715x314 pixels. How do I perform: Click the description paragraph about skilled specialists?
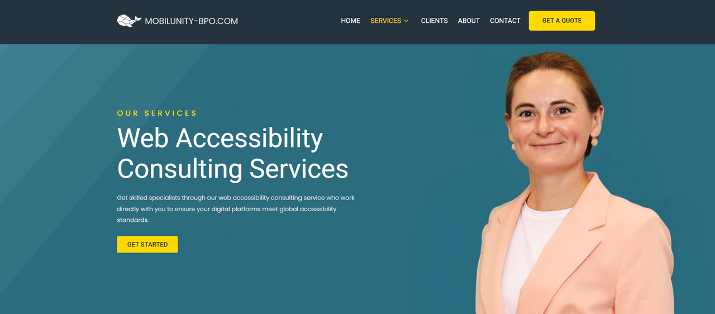(x=236, y=209)
